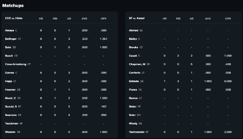Open Casali's player profile
The height and width of the screenshot is (139, 243).
(x=133, y=56)
